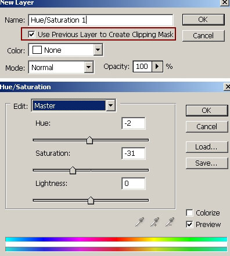Viewport: 230px width, 256px height.
Task: Toggle Use Previous Layer clipping mask checkbox
Action: [31, 35]
